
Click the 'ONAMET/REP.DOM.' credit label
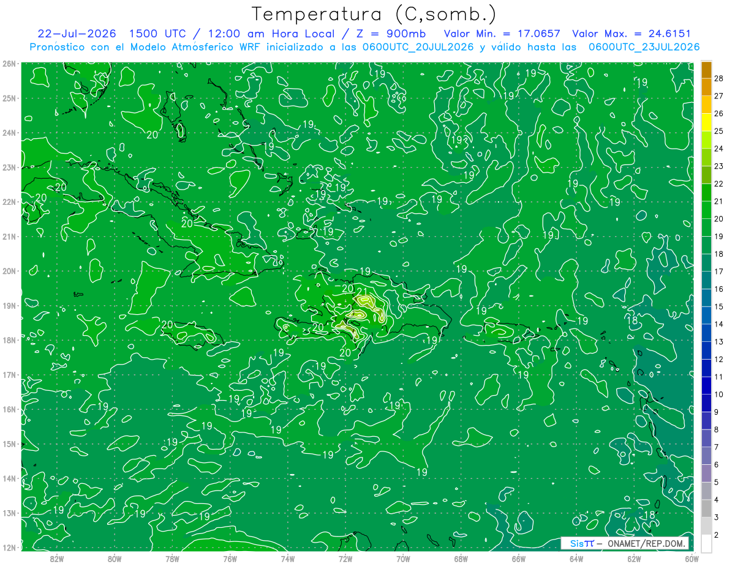(x=647, y=543)
